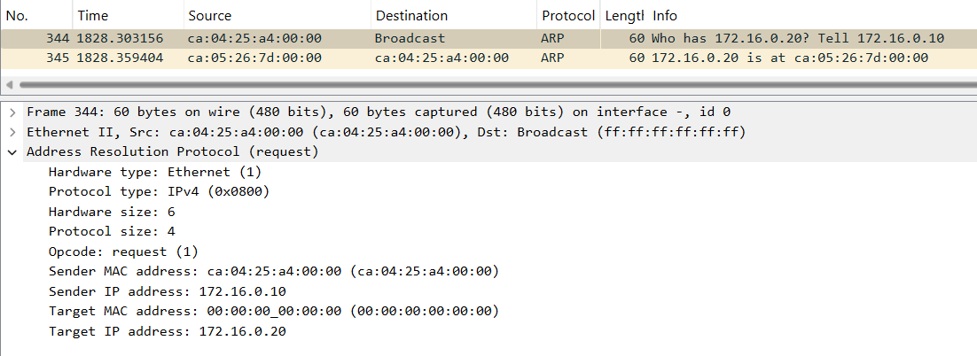The height and width of the screenshot is (356, 977).
Task: Collapse the Address Resolution Protocol section
Action: pos(12,152)
